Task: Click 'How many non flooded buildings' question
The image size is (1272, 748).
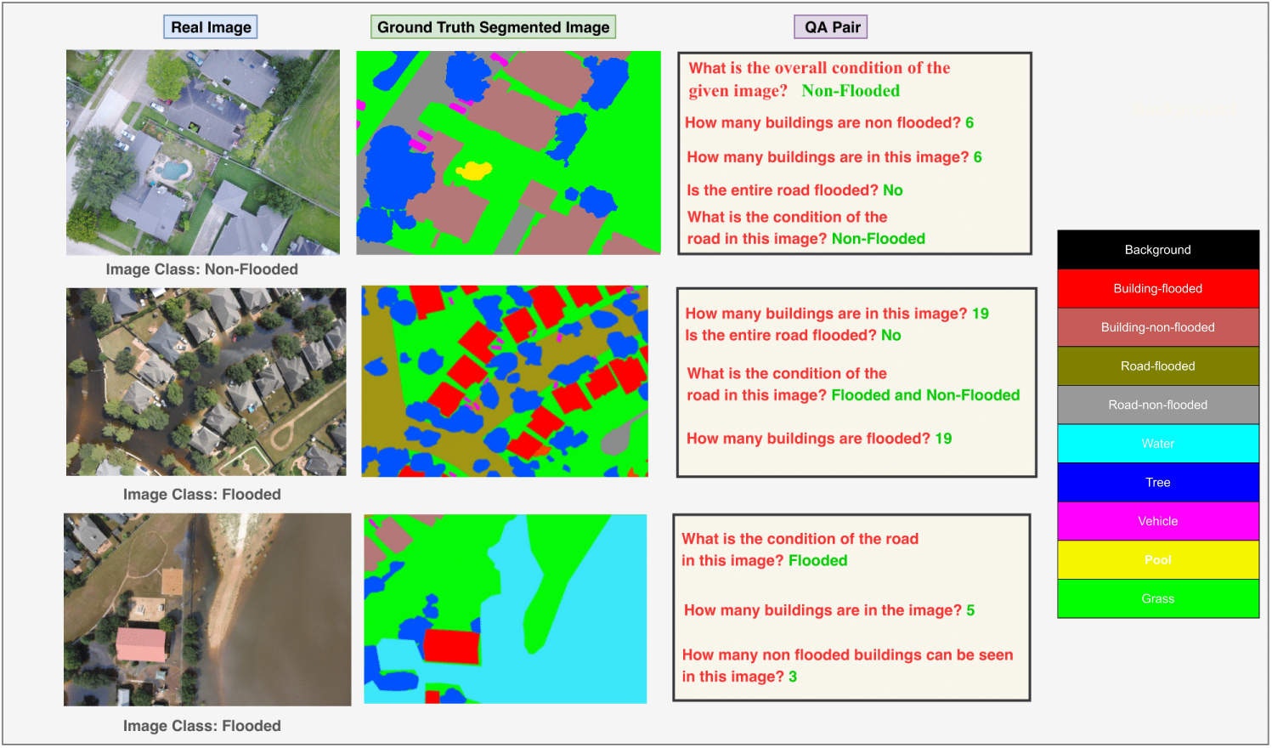Action: (847, 666)
